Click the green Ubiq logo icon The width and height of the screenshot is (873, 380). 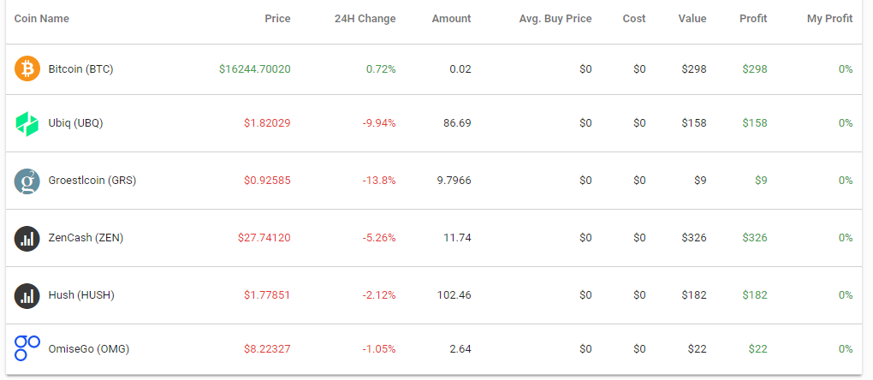(27, 123)
